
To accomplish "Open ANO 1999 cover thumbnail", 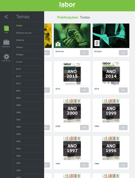I will (111, 110).
